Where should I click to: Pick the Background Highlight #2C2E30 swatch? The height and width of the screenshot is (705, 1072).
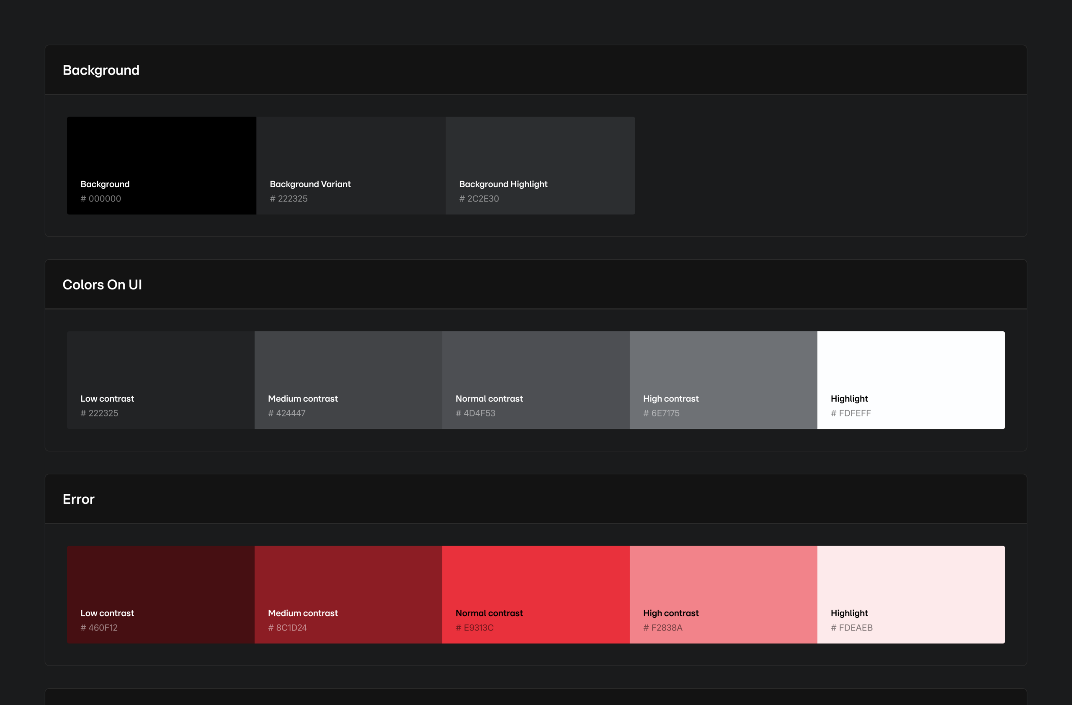click(x=541, y=165)
